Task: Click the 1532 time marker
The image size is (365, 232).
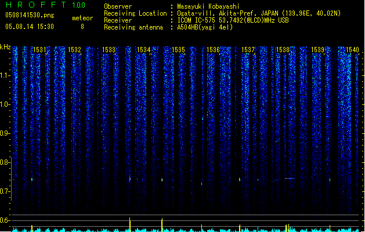Action: (x=74, y=49)
